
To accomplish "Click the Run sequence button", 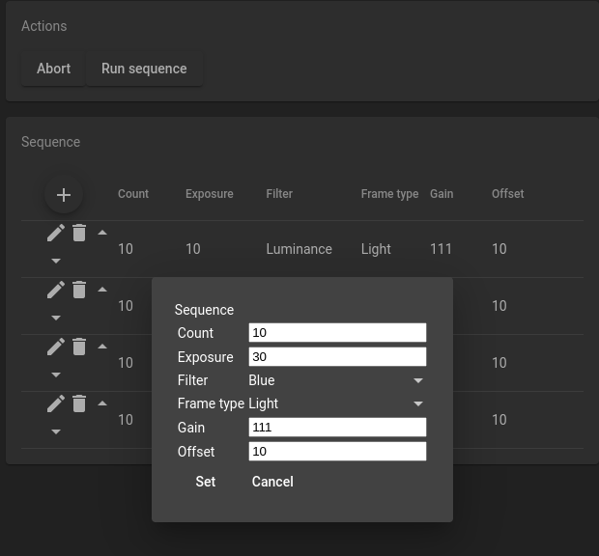I will 144,69.
